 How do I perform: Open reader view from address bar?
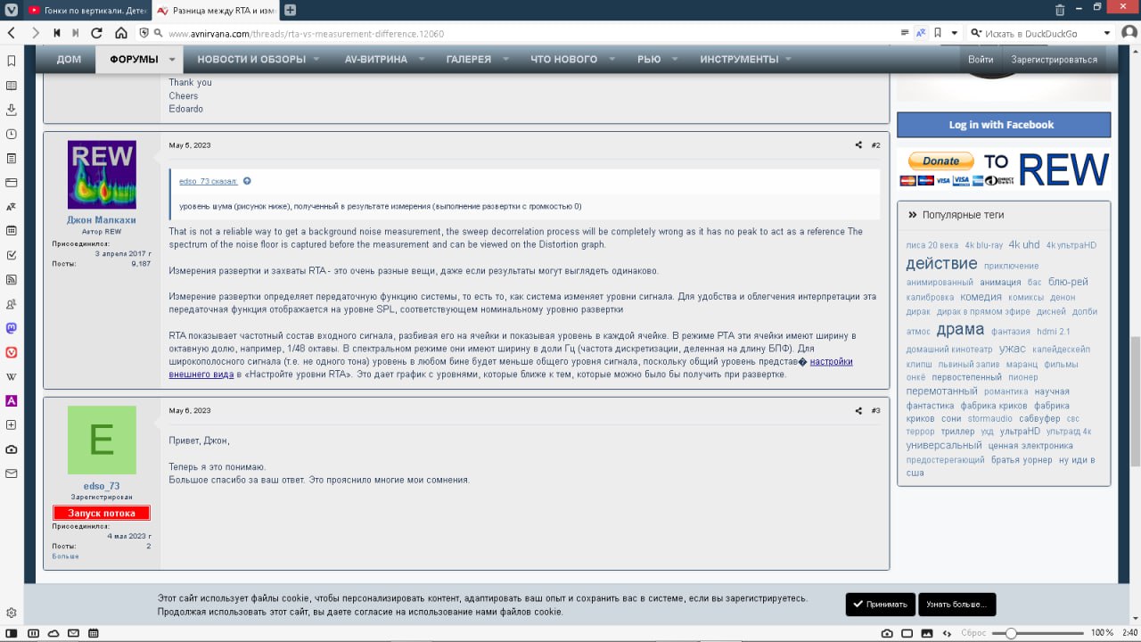905,33
